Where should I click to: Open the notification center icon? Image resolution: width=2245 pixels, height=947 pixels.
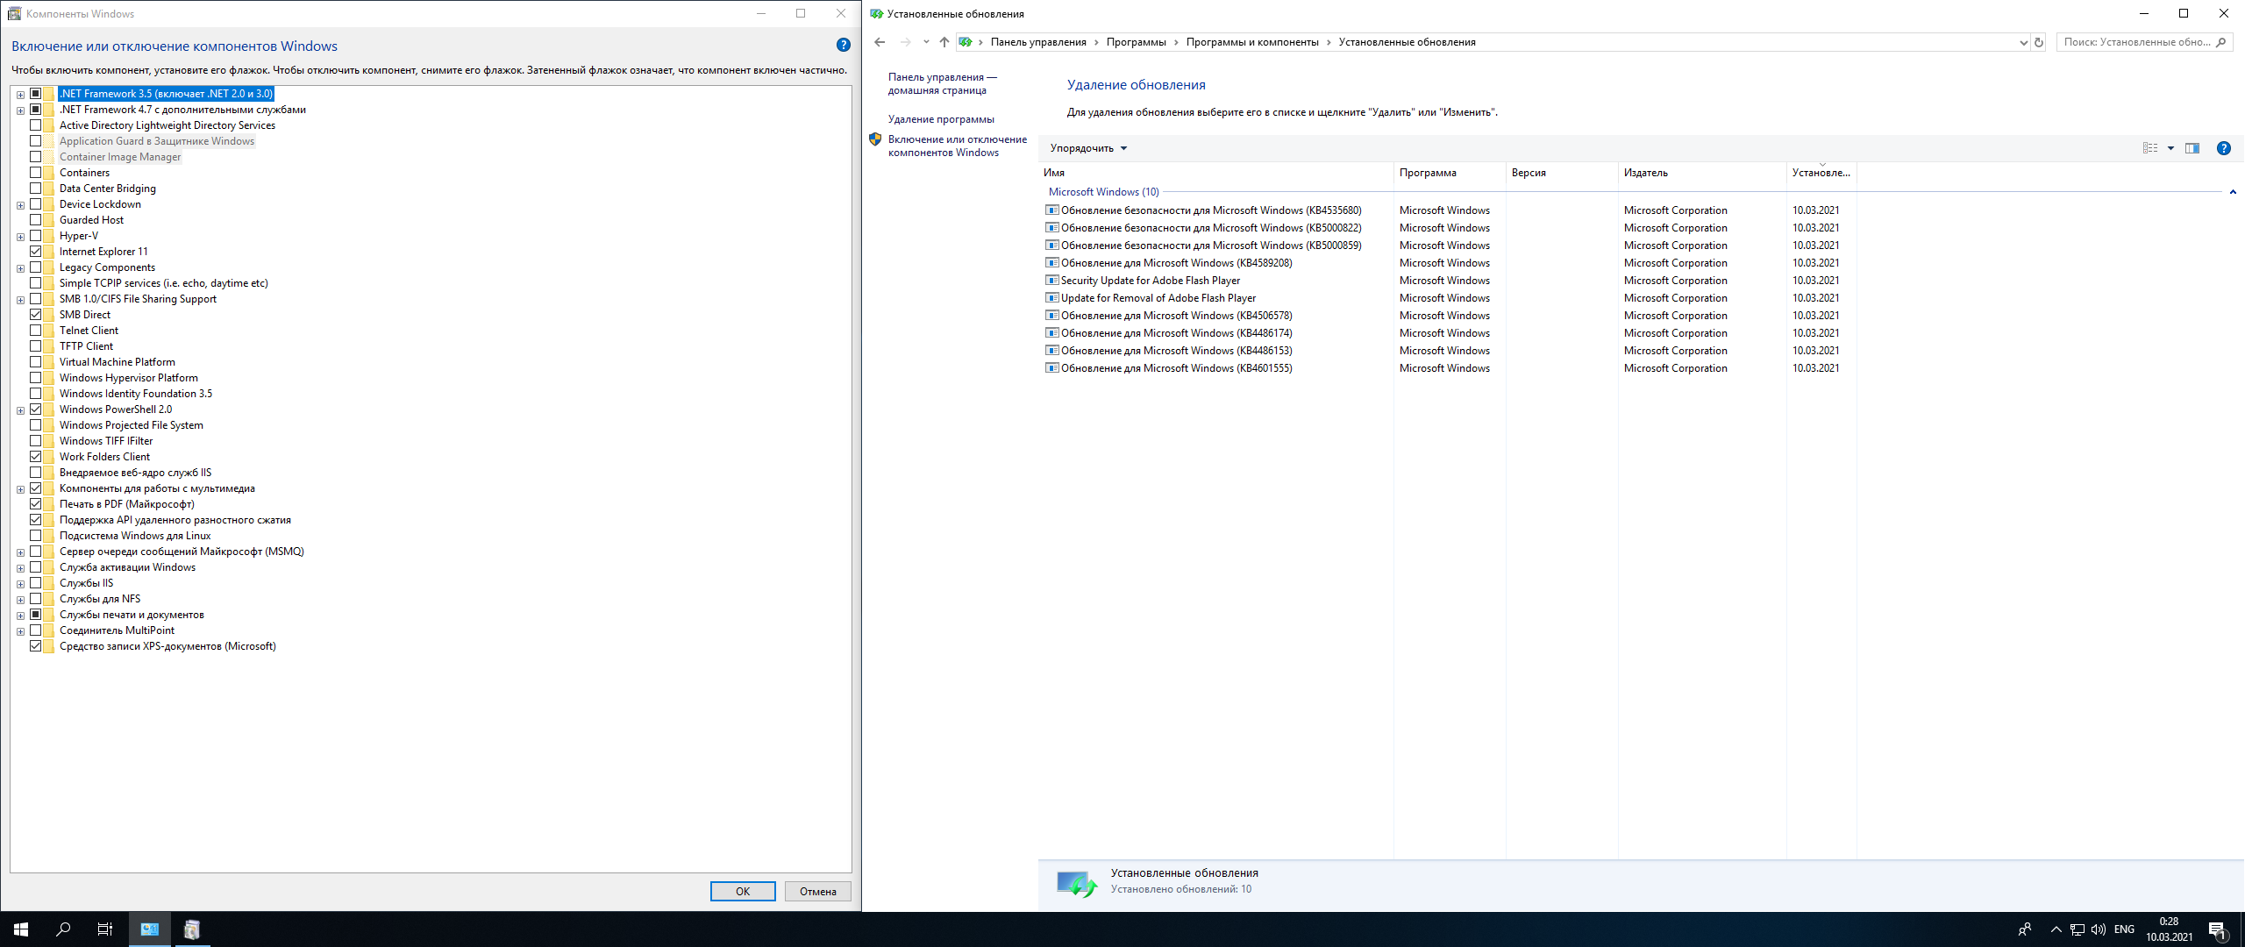[2217, 929]
